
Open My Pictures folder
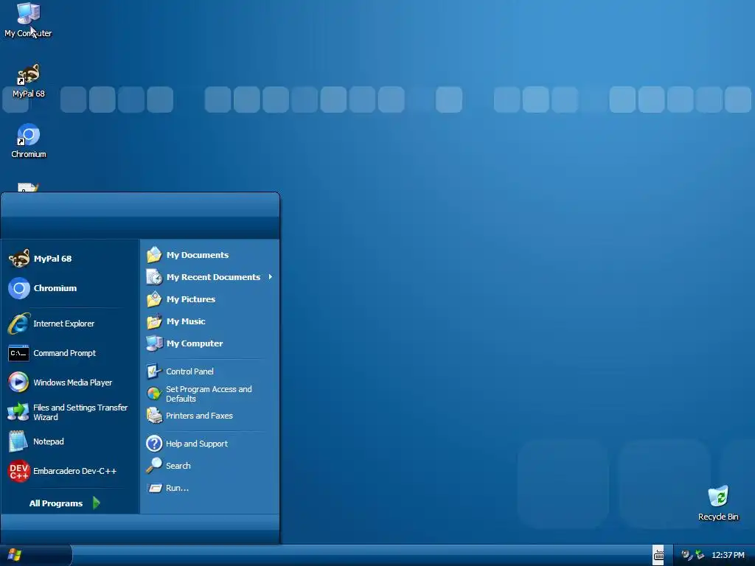click(x=210, y=299)
